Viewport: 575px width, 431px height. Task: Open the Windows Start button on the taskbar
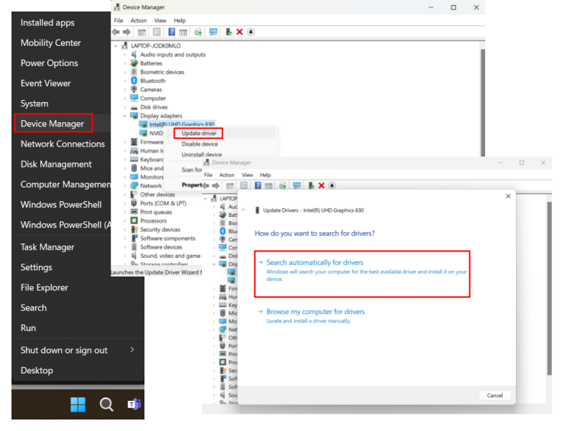pyautogui.click(x=78, y=404)
